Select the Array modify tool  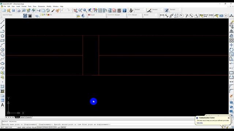231,40
